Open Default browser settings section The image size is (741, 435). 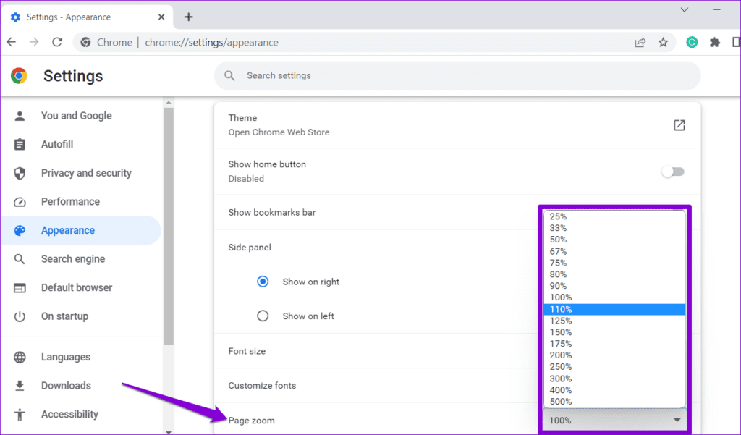coord(80,287)
